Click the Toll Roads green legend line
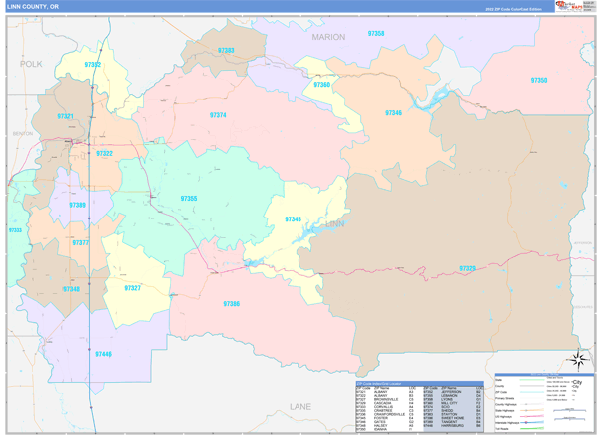 click(x=532, y=428)
